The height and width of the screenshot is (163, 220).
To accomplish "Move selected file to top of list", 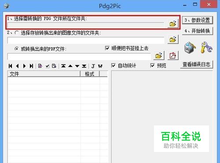I will coord(63,66).
